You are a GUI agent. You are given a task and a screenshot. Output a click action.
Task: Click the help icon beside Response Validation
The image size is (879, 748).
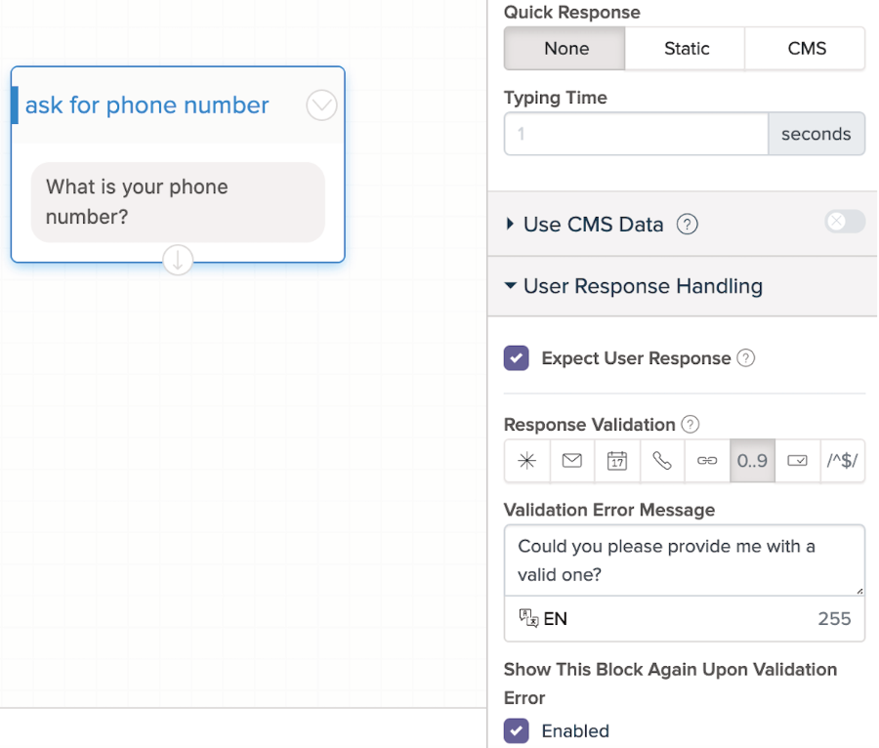(x=691, y=425)
